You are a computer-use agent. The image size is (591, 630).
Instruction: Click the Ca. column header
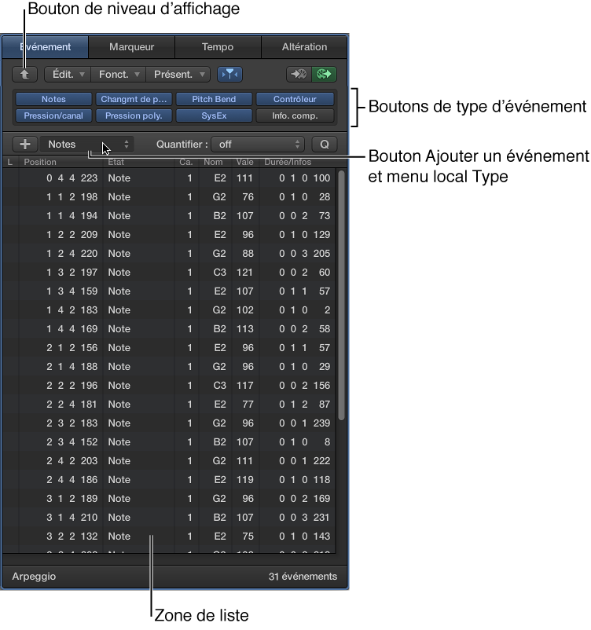coord(186,162)
